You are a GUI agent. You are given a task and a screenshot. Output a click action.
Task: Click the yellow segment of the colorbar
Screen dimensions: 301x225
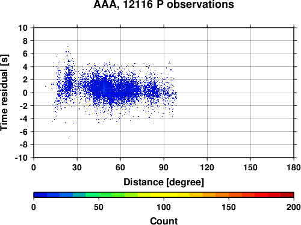click(x=164, y=195)
